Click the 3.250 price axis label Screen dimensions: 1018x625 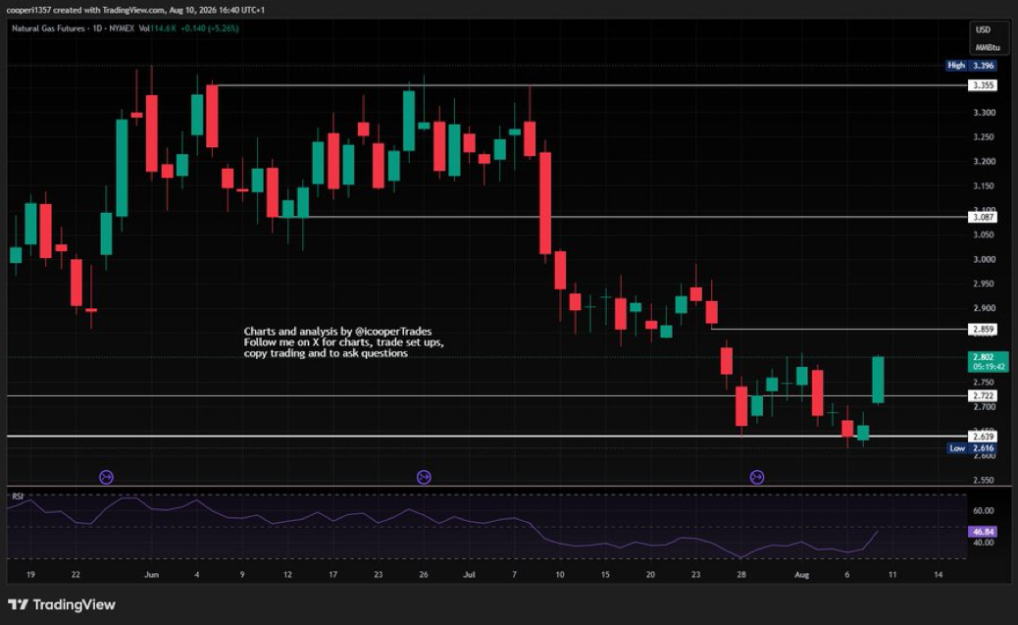click(x=984, y=137)
